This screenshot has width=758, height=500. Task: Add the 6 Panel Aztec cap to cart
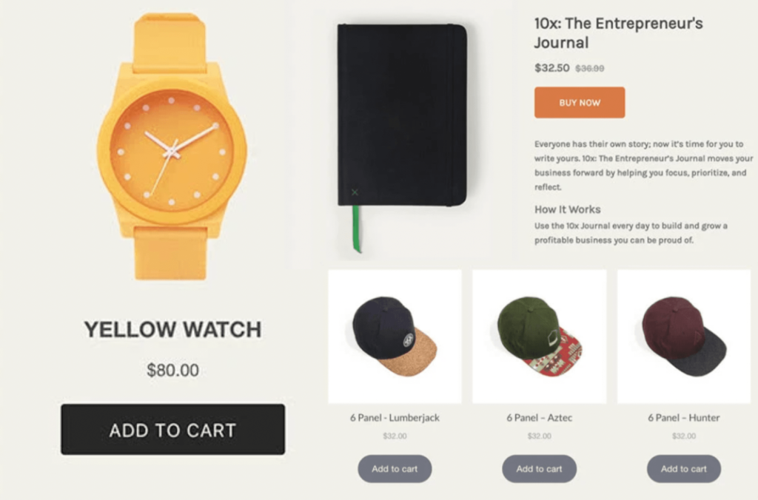pyautogui.click(x=539, y=469)
